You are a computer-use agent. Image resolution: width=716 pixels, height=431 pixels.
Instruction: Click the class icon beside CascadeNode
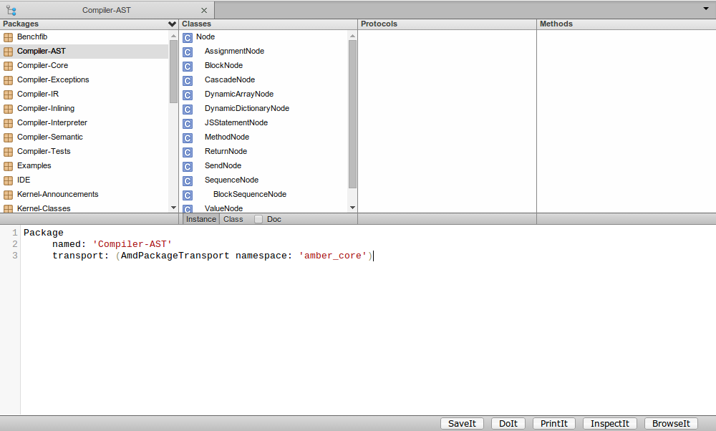(x=188, y=80)
